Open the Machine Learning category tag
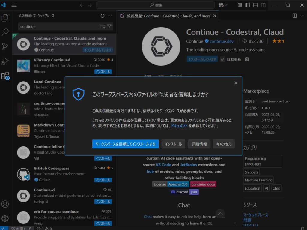Screen dimensions: 307x230 258,180
